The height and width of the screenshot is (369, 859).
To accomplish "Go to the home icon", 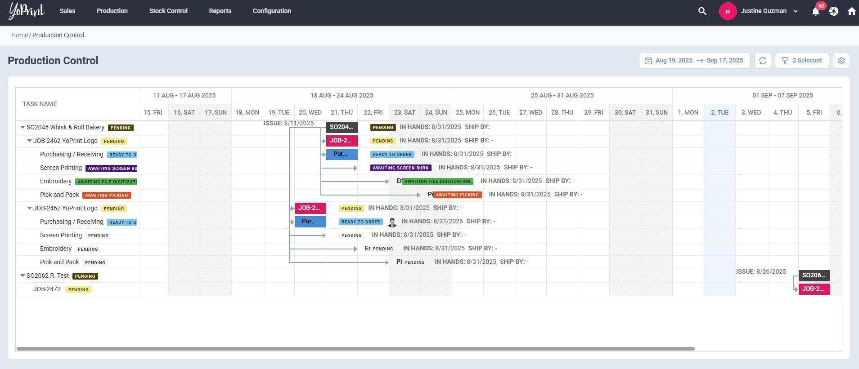I will pyautogui.click(x=851, y=12).
